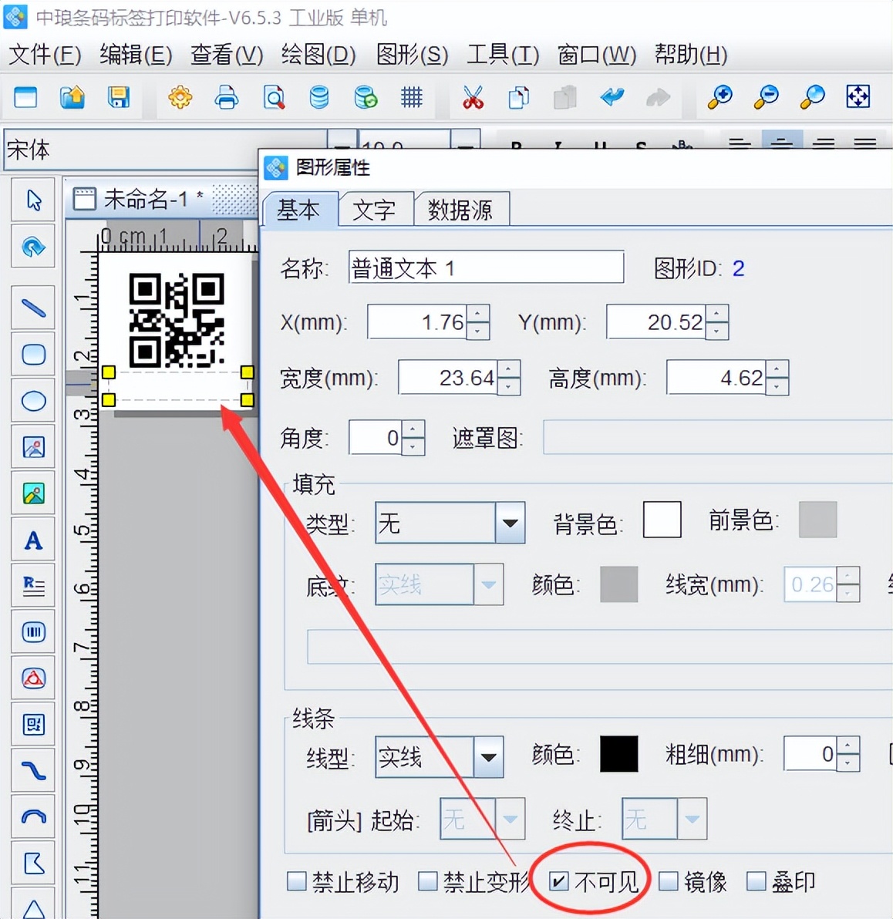The height and width of the screenshot is (919, 893).
Task: Copy selection with the copy icon
Action: [519, 97]
